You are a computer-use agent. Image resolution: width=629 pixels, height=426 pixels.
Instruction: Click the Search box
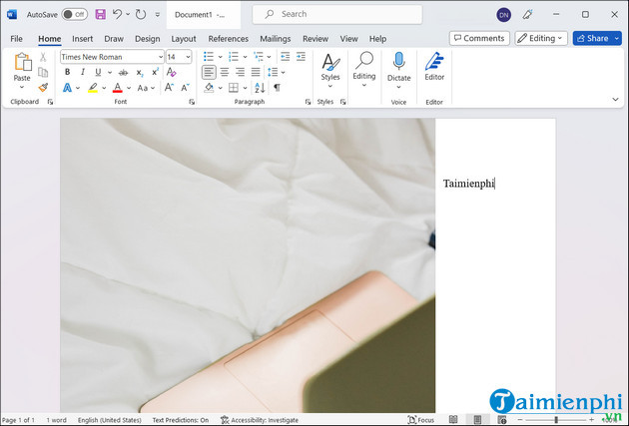point(337,14)
